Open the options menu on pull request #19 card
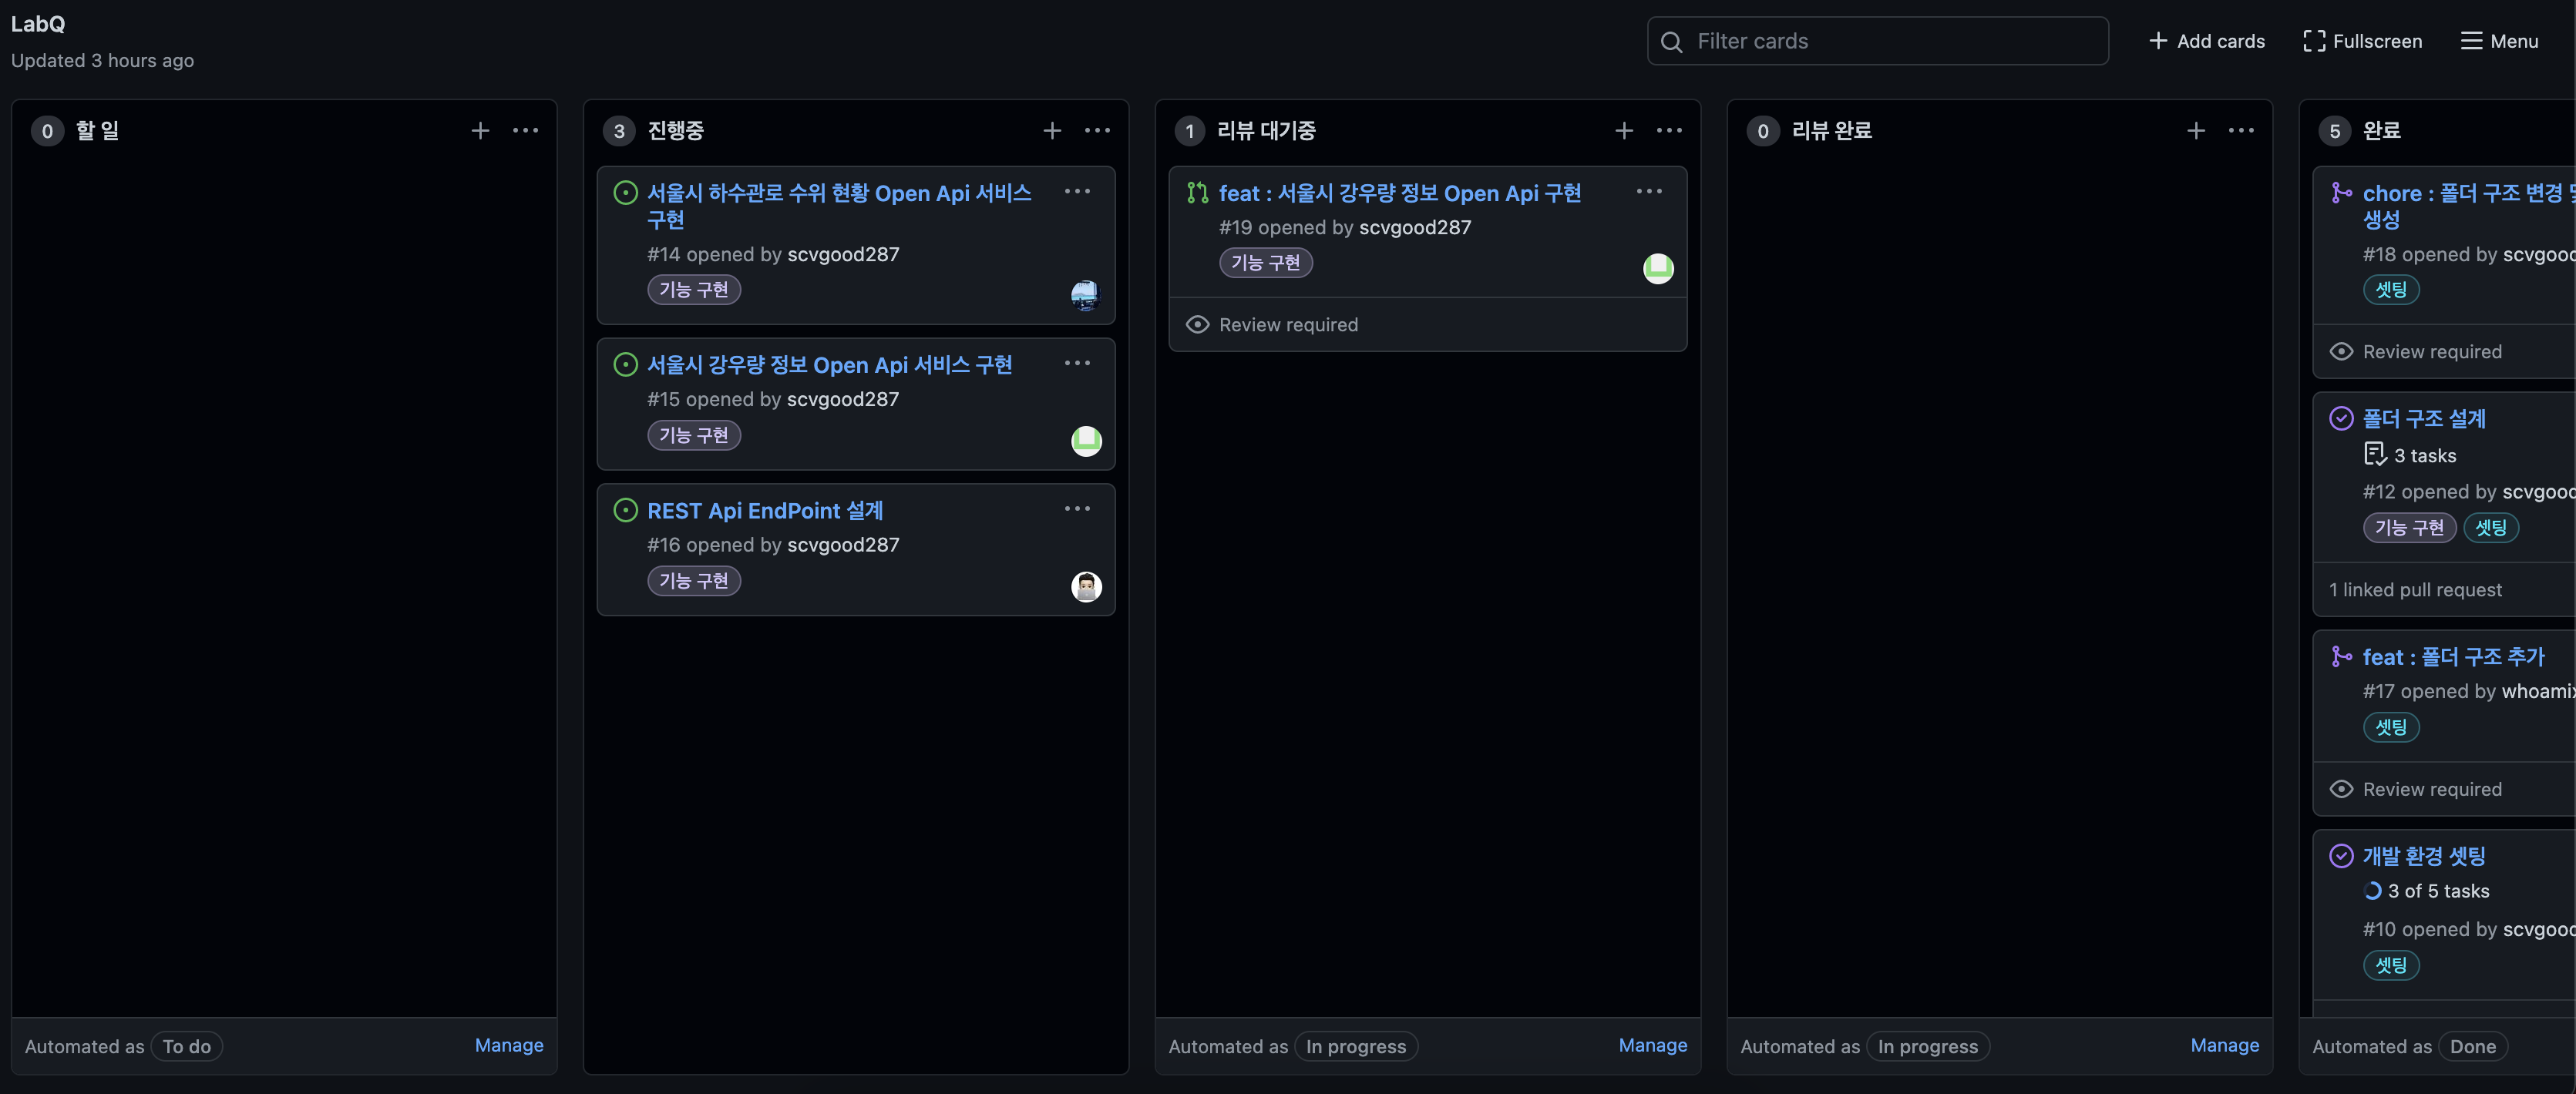 (1649, 191)
